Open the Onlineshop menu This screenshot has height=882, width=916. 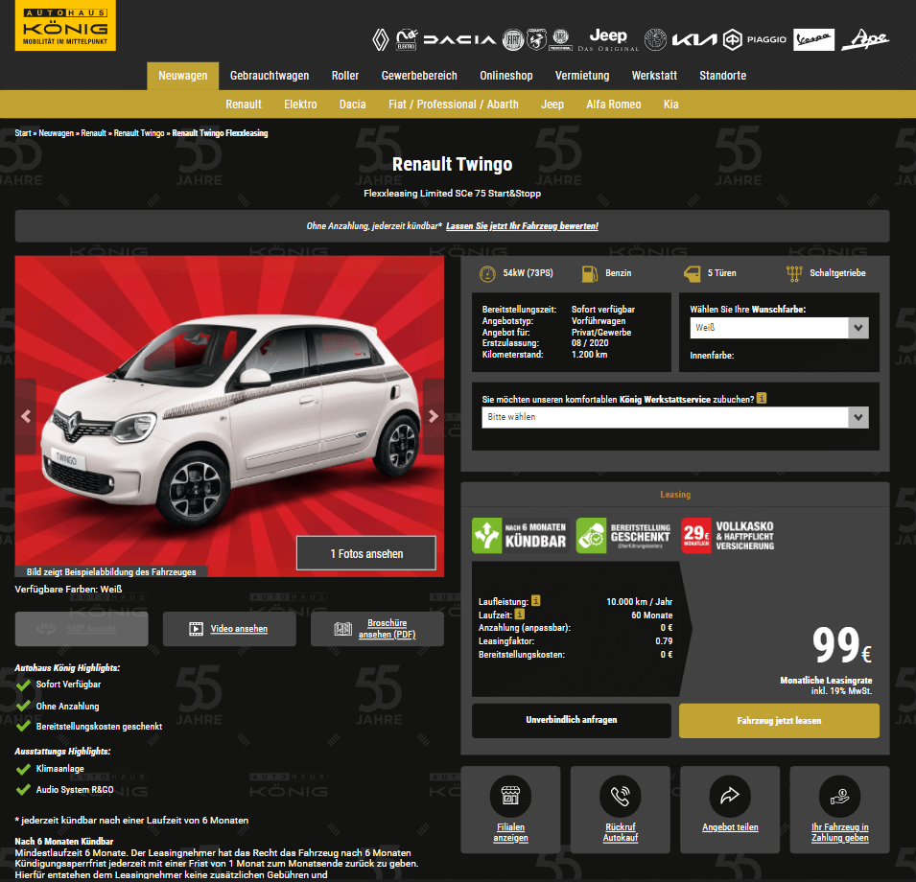coord(506,76)
